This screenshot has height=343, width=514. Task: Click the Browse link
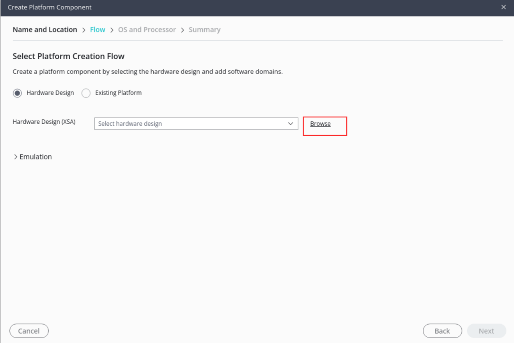(321, 124)
